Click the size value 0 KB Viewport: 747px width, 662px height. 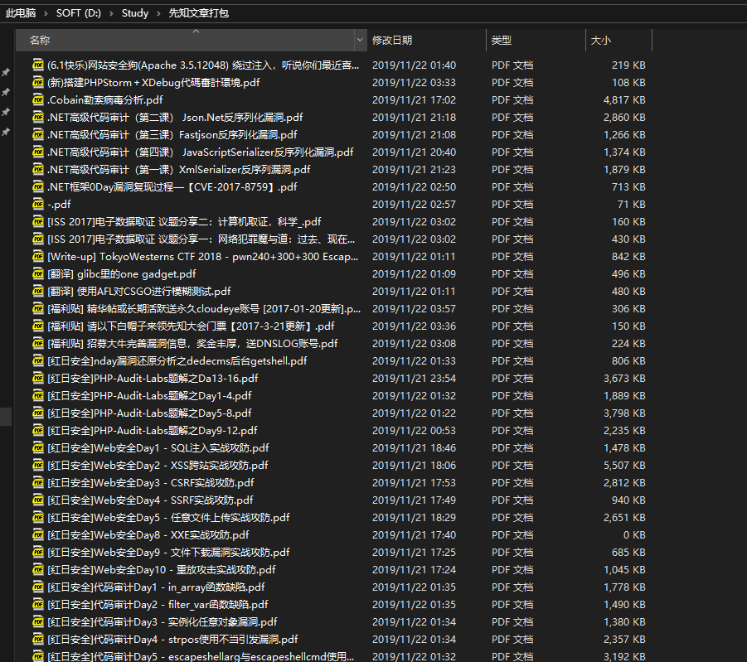pyautogui.click(x=634, y=534)
